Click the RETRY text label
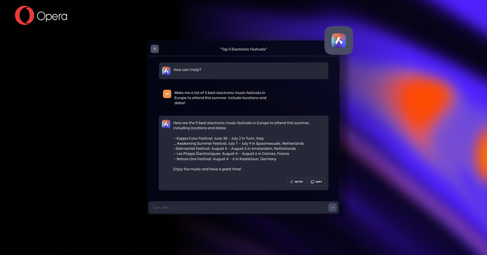 [x=299, y=182]
